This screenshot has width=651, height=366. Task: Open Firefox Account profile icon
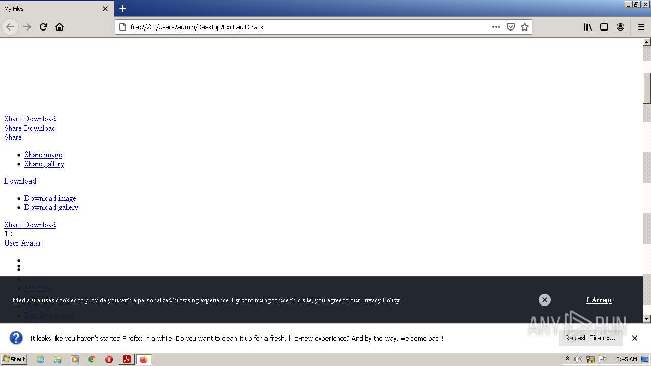[620, 27]
